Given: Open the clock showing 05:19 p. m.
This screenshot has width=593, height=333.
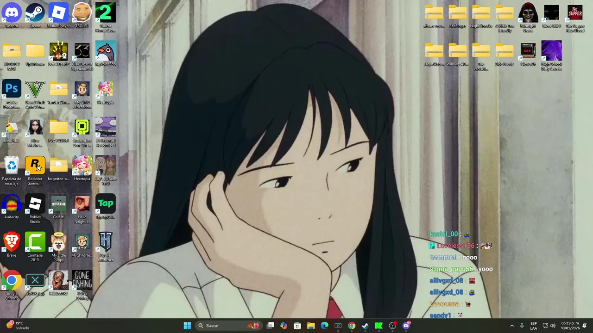Looking at the screenshot, I should [x=570, y=326].
